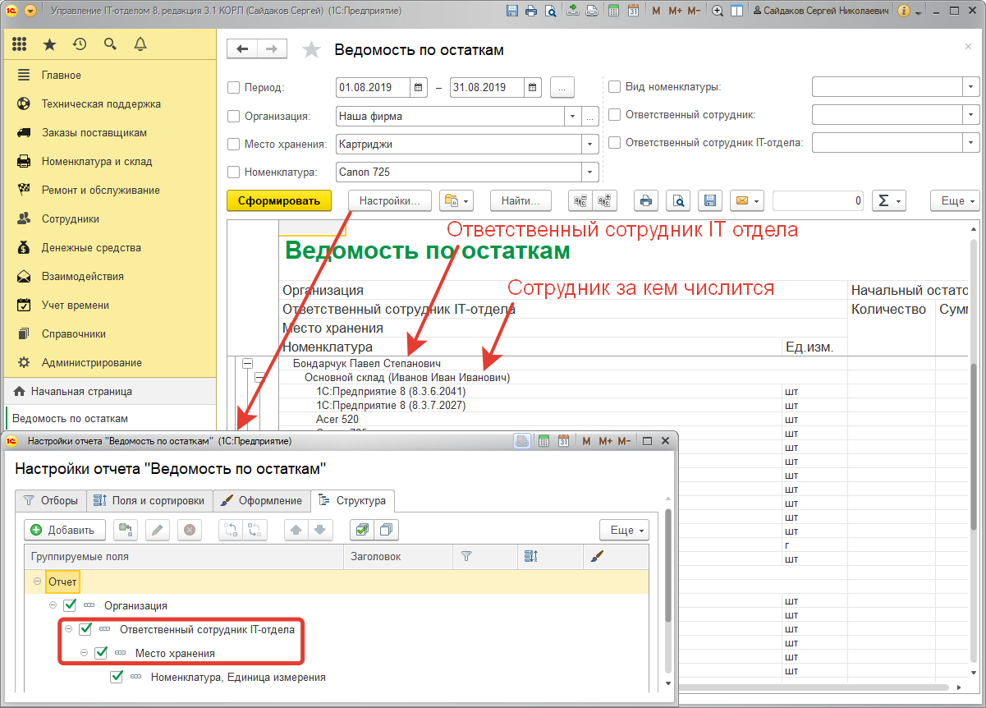
Task: Open the Еще menu in settings window
Action: click(x=624, y=530)
